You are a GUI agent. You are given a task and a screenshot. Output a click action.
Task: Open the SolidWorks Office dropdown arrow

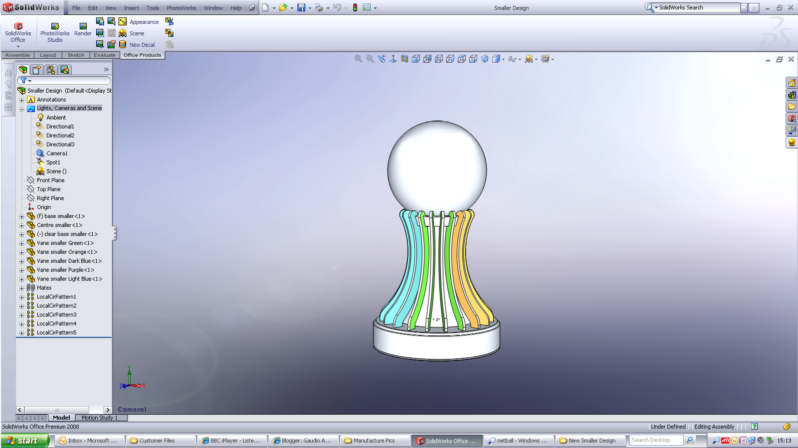(x=18, y=46)
